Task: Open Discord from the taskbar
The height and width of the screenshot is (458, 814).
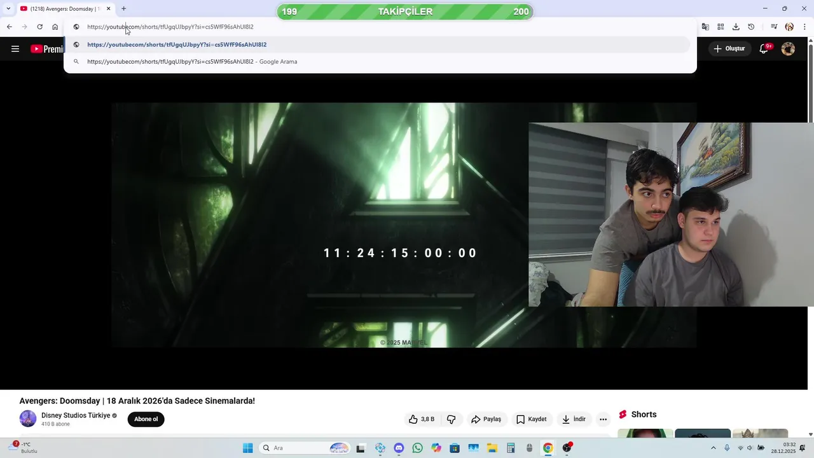Action: point(399,448)
